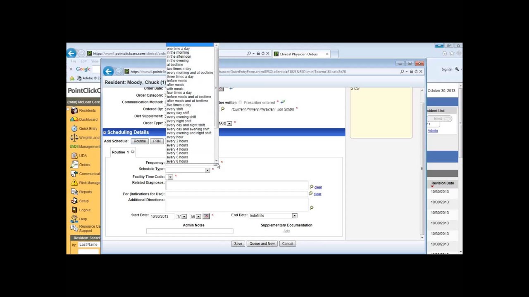
Task: Choose 'every hour' frequency option
Action: (x=175, y=137)
